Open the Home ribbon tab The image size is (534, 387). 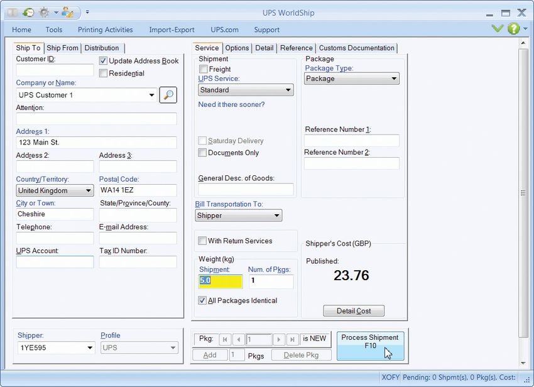(x=21, y=30)
